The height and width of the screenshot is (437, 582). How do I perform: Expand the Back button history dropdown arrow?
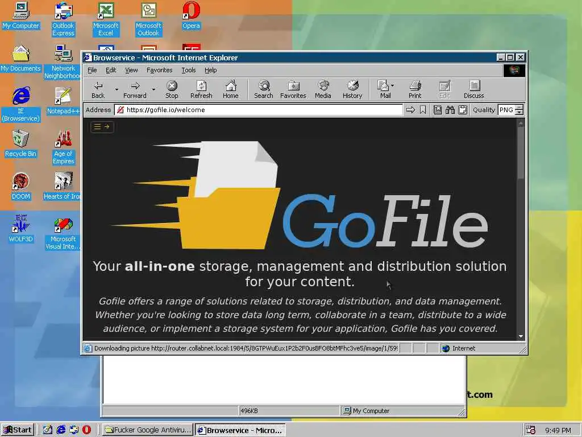pyautogui.click(x=117, y=89)
